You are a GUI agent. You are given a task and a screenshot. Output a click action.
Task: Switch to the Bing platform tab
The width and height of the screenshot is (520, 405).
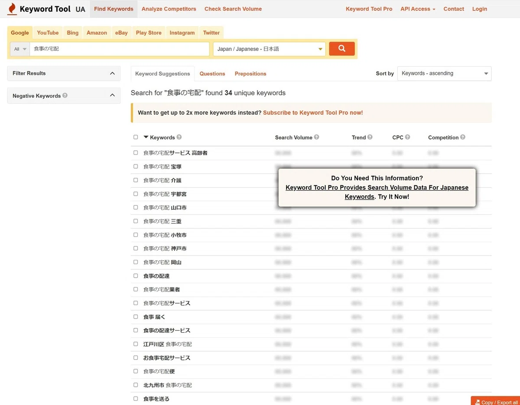tap(73, 32)
